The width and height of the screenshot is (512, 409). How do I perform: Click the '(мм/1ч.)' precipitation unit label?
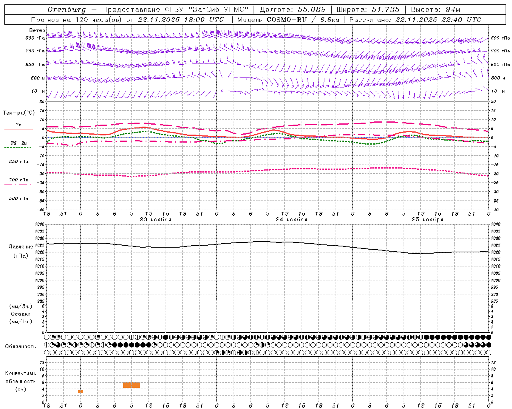pos(21,322)
